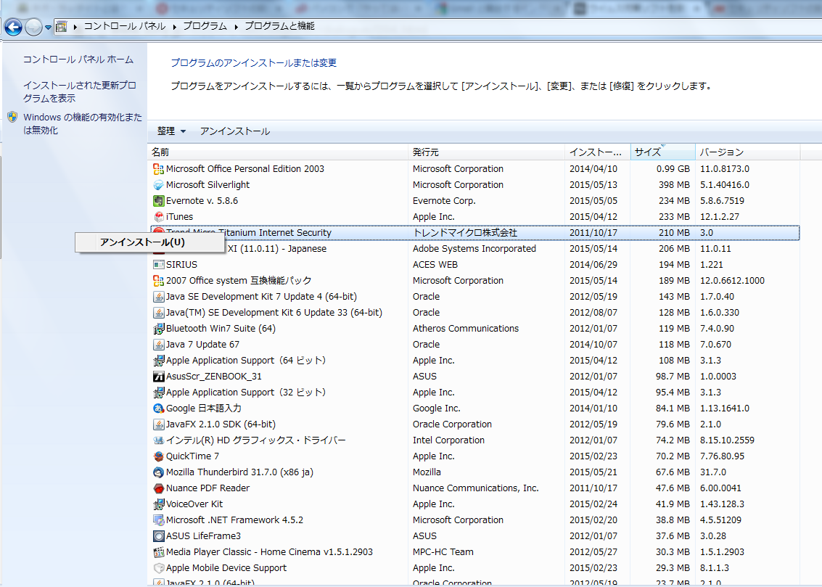Click the アンインストール toolbar button
The width and height of the screenshot is (822, 587).
pos(234,131)
